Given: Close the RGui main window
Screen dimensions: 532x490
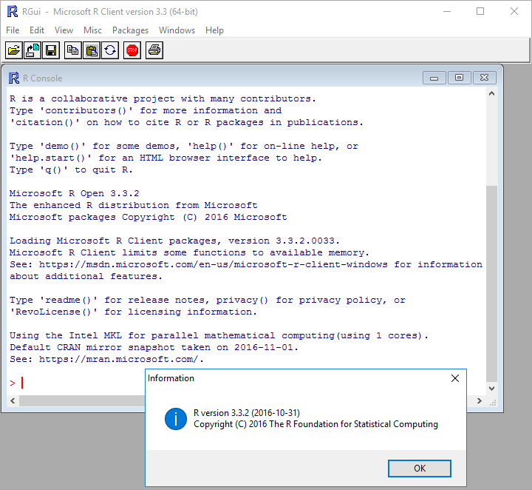Looking at the screenshot, I should 514,11.
